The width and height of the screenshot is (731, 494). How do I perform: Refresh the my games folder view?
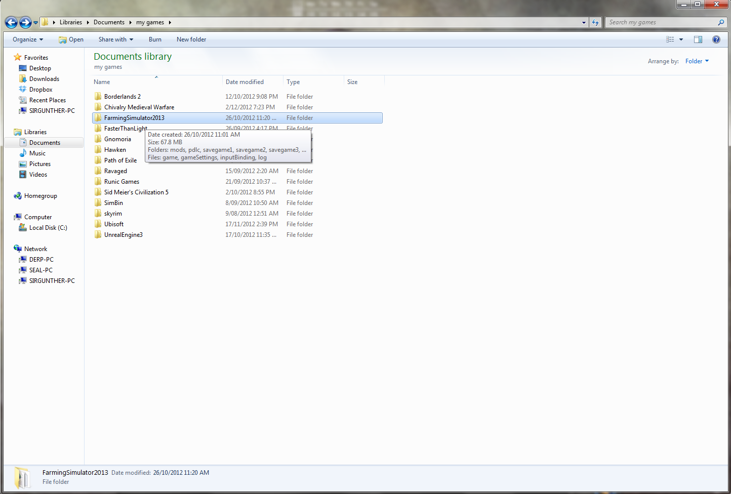595,22
